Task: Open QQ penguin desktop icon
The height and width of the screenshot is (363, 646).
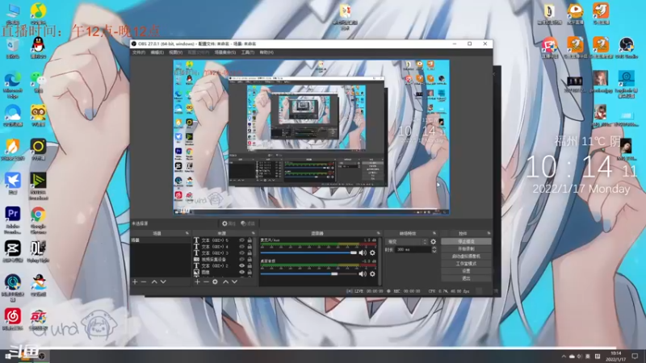Action: pyautogui.click(x=38, y=47)
